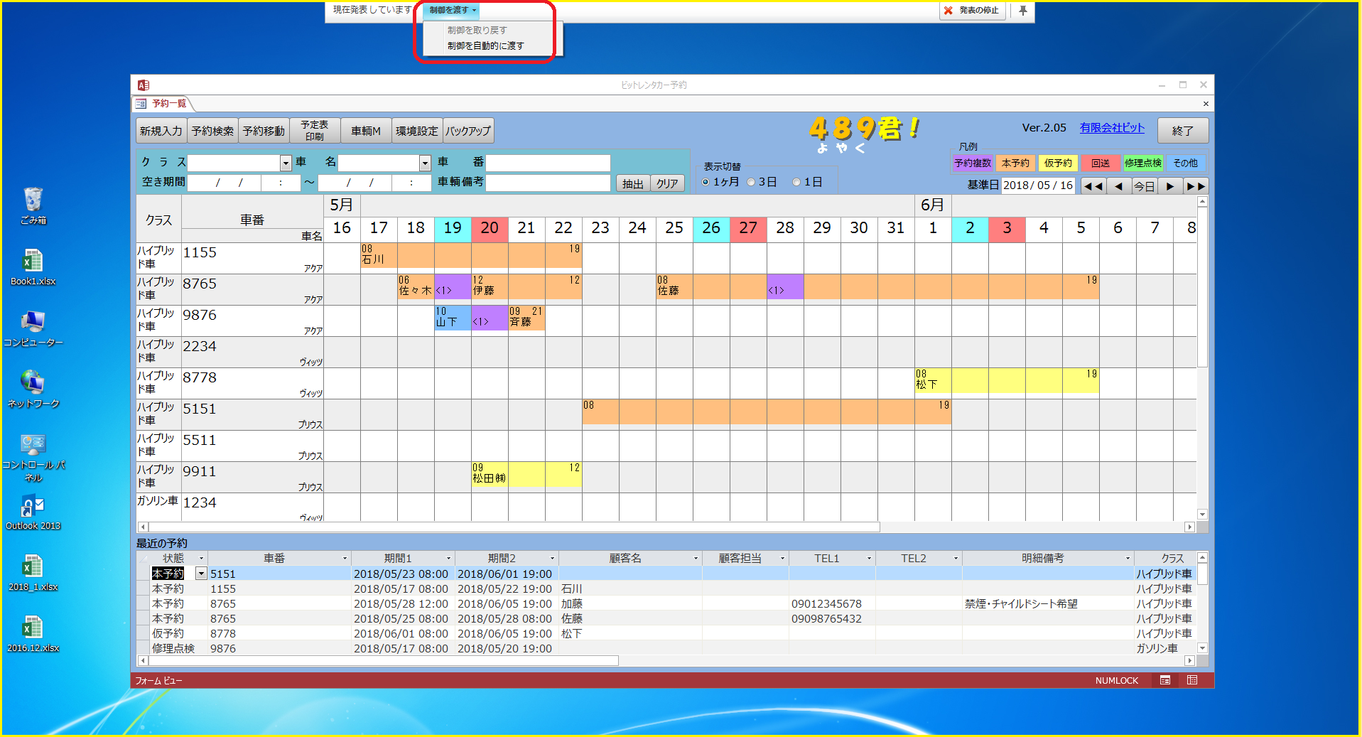
Task: Expand the 車名 combo box dropdown
Action: tap(425, 163)
